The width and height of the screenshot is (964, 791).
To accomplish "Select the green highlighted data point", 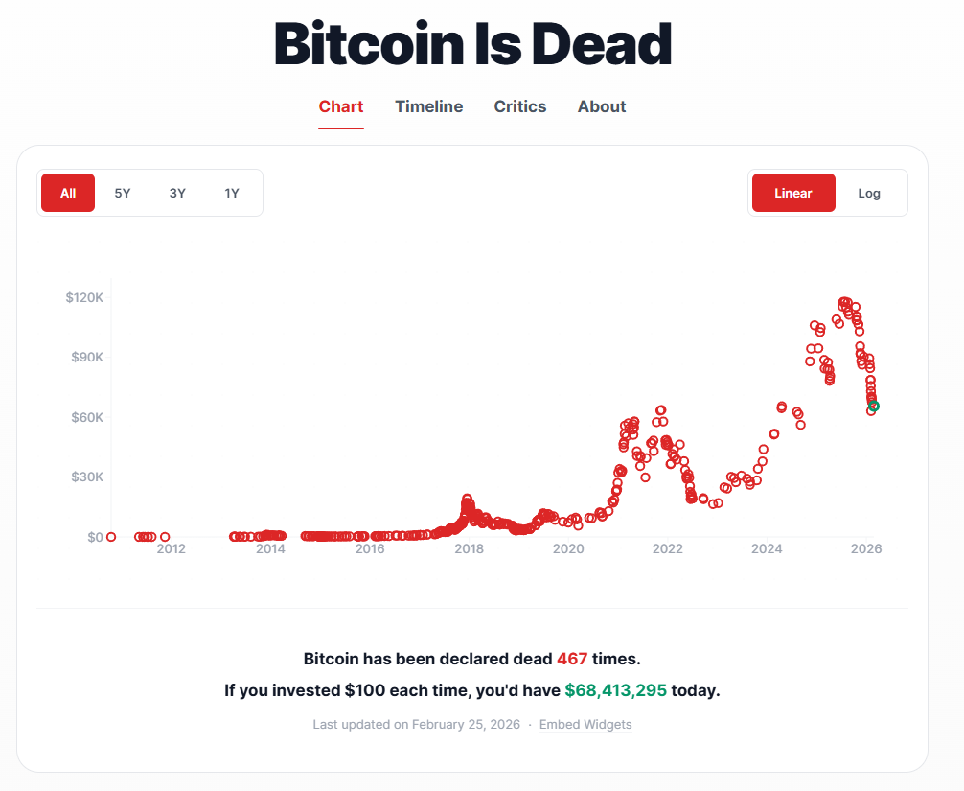I will 873,406.
